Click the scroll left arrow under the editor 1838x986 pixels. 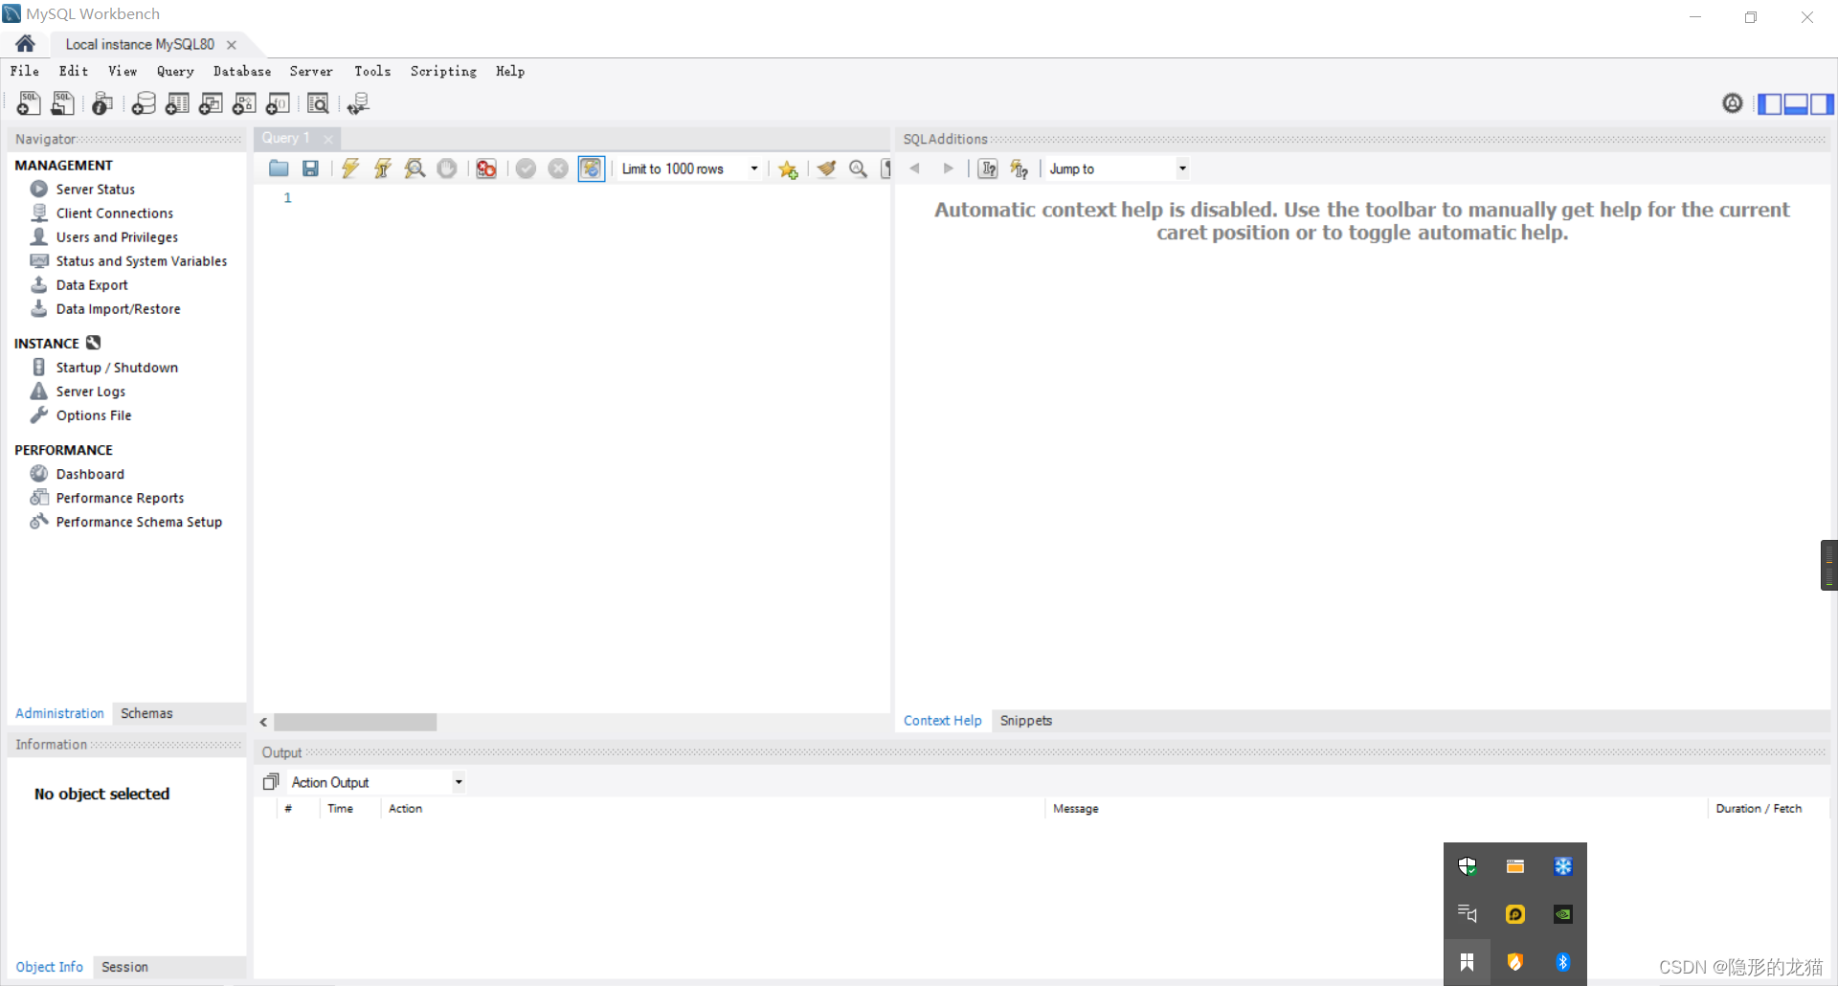tap(264, 722)
